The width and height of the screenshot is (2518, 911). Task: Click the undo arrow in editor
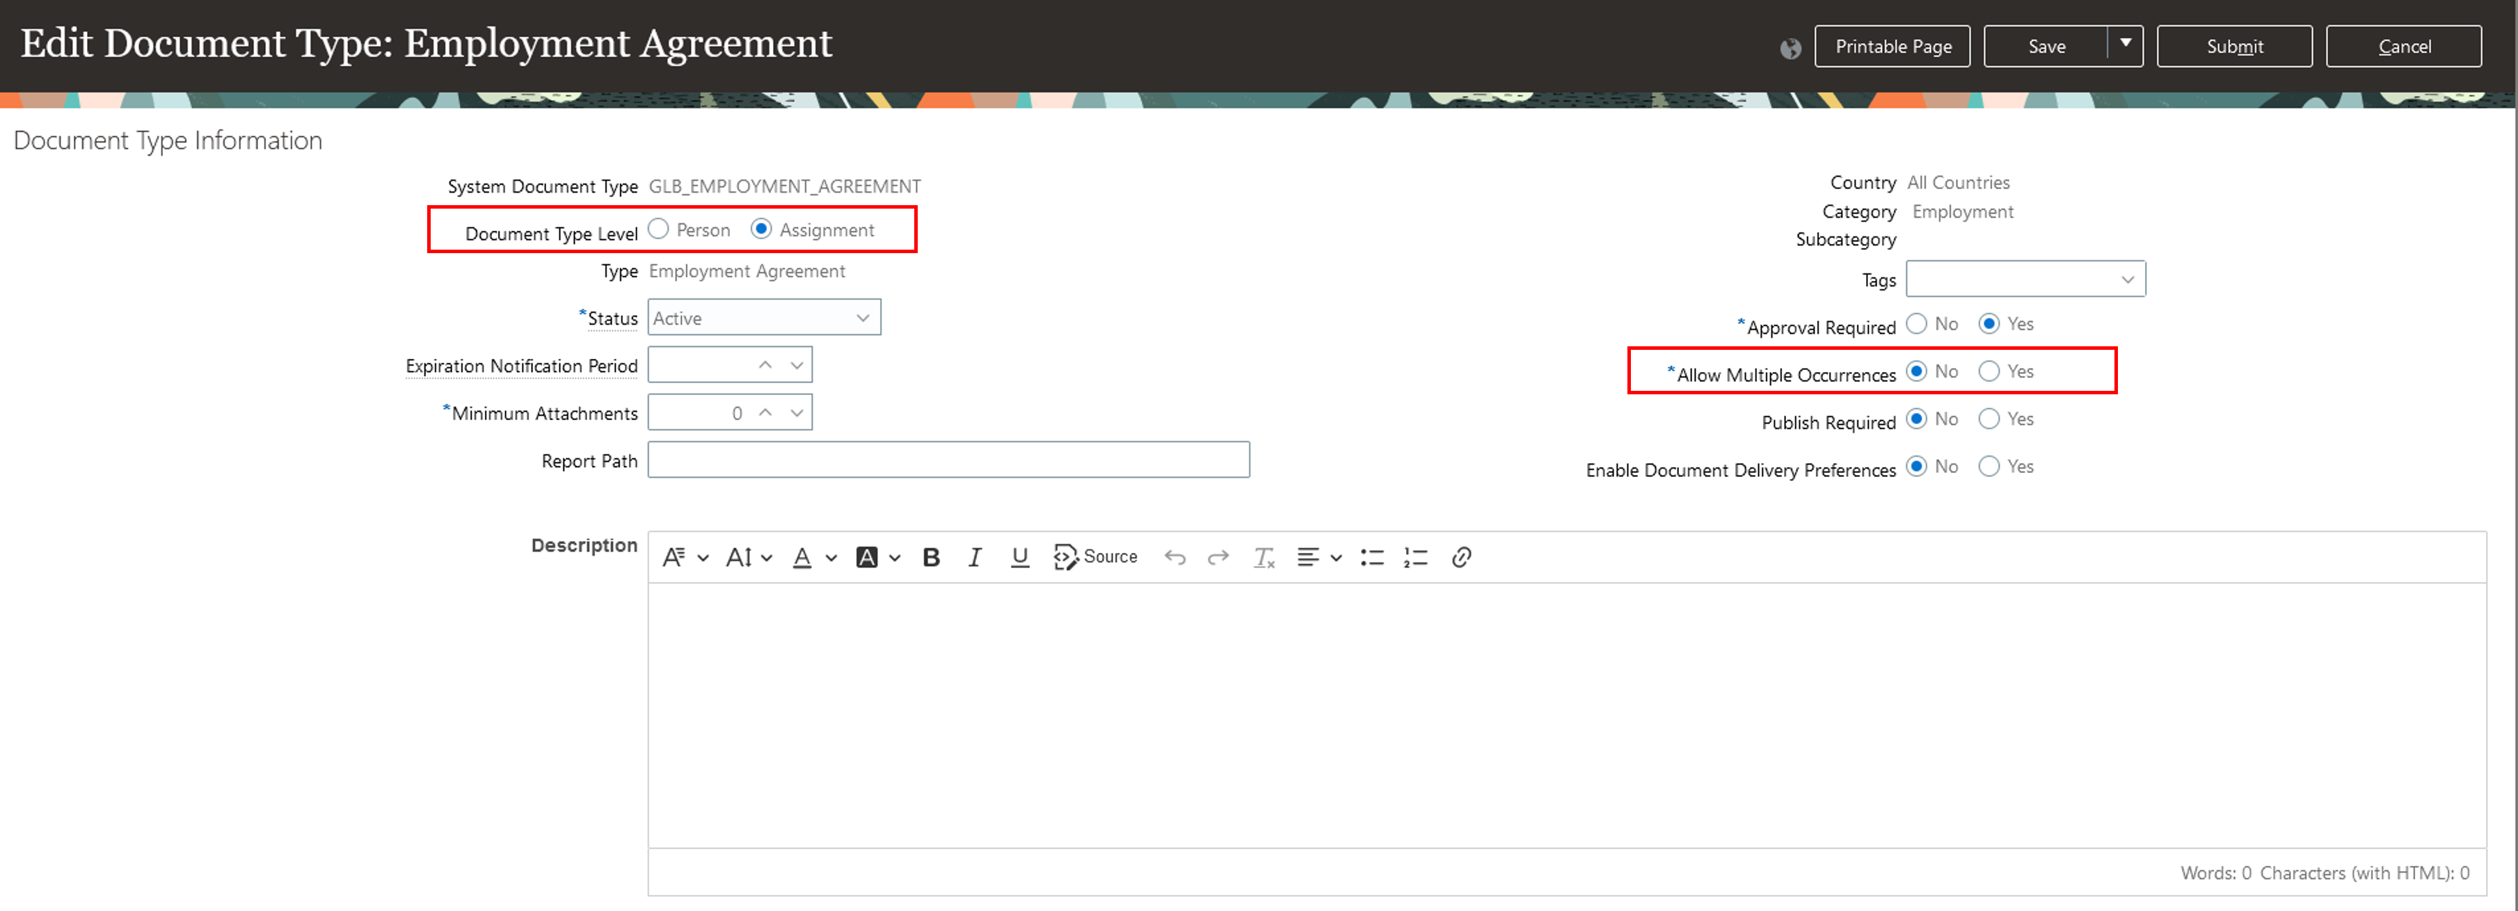(x=1175, y=557)
